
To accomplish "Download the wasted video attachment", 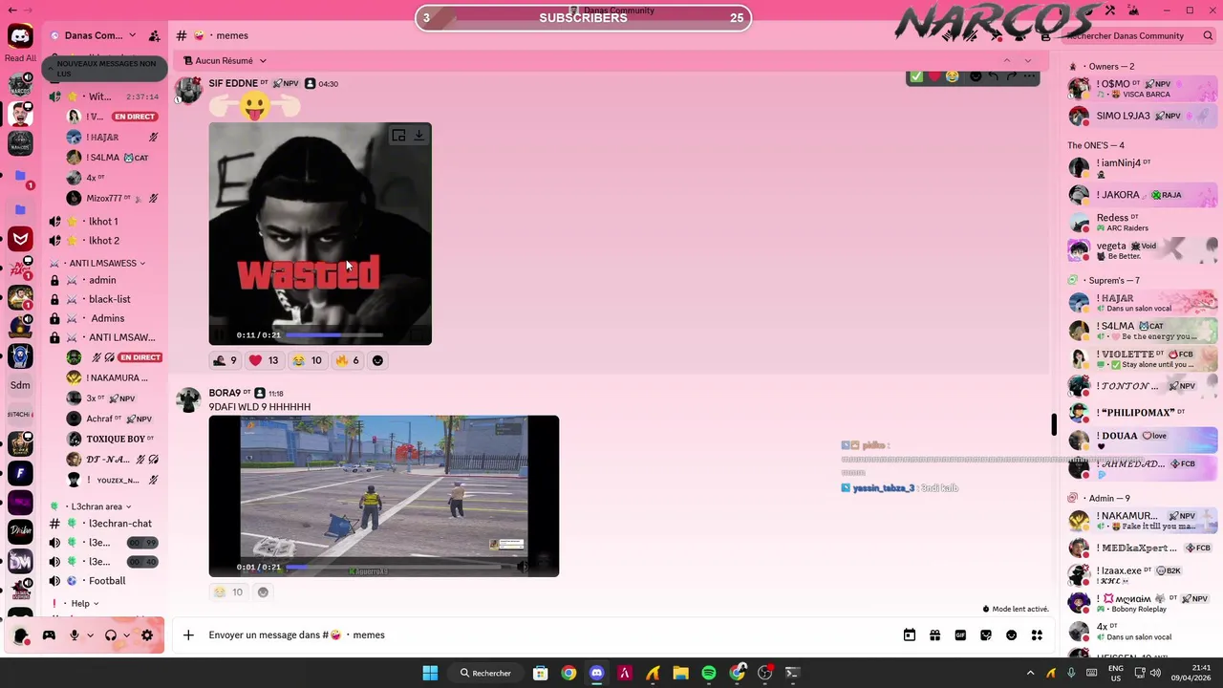I will pyautogui.click(x=418, y=136).
